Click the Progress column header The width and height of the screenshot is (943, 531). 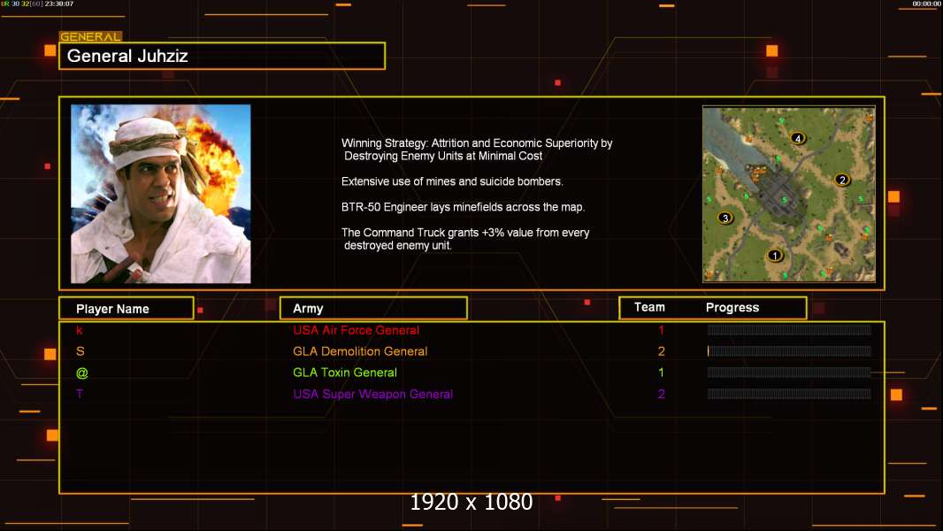(x=732, y=307)
